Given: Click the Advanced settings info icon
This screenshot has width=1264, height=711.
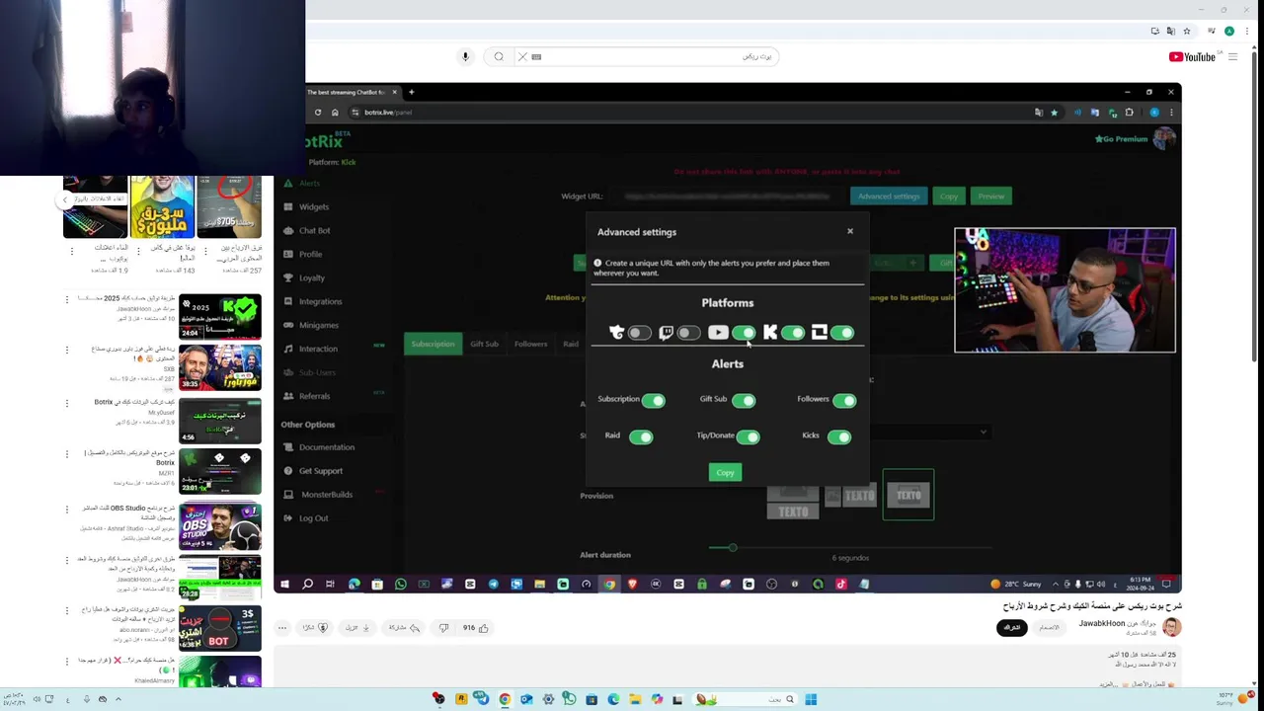Looking at the screenshot, I should pyautogui.click(x=597, y=264).
